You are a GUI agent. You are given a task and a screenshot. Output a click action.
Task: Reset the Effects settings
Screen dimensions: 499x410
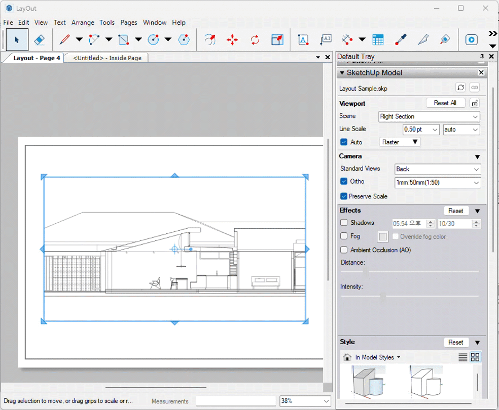(456, 211)
